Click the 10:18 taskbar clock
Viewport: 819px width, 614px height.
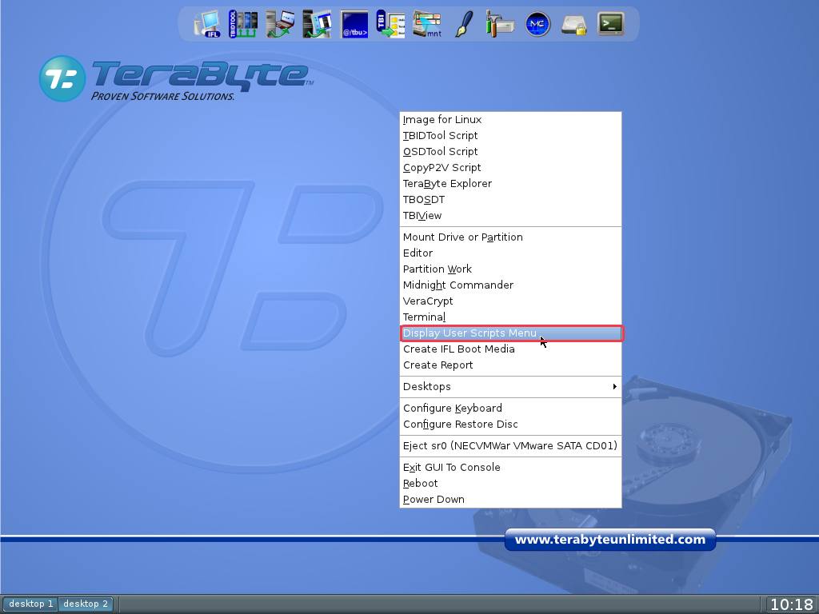point(791,604)
